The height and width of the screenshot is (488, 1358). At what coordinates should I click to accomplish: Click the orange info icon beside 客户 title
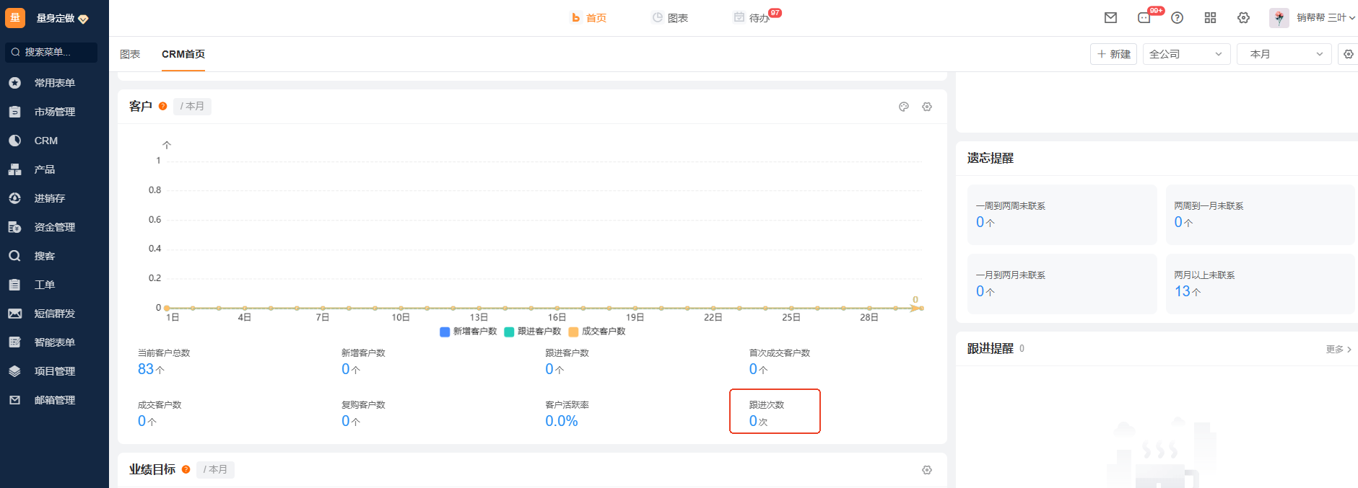coord(163,107)
